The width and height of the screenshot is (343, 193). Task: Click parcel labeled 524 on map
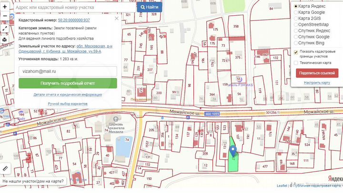click(x=307, y=145)
